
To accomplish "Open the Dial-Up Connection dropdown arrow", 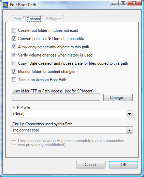I will pyautogui.click(x=129, y=130).
